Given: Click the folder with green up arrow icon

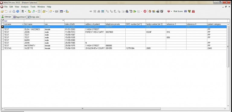Looking at the screenshot, I should [x=29, y=11].
